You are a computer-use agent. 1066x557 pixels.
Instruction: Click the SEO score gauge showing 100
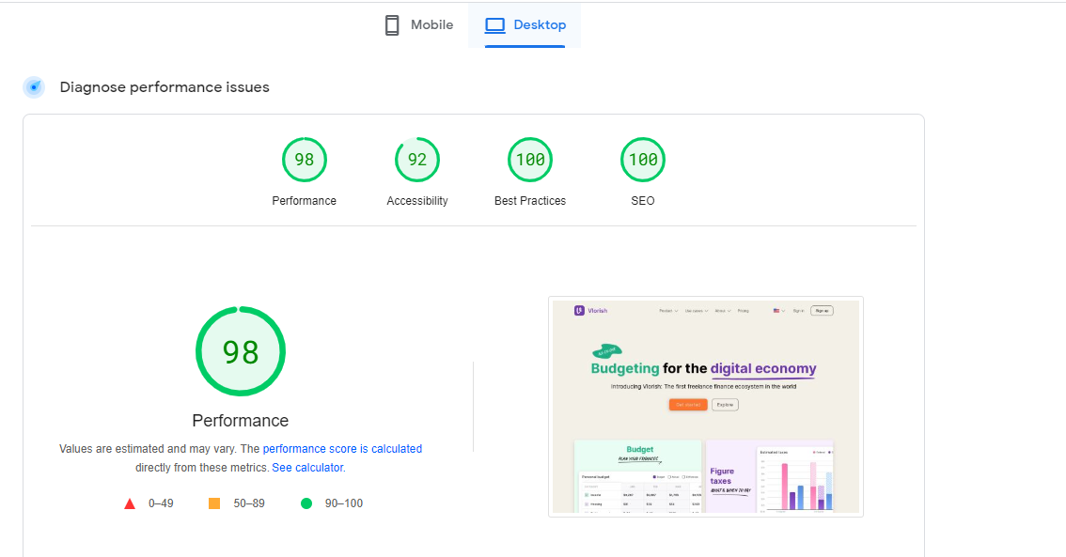coord(642,160)
